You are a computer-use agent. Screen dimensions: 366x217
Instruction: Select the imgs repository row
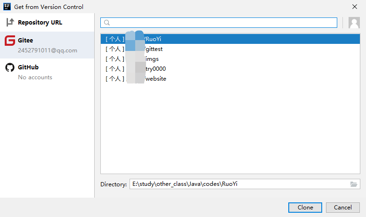[x=230, y=59]
